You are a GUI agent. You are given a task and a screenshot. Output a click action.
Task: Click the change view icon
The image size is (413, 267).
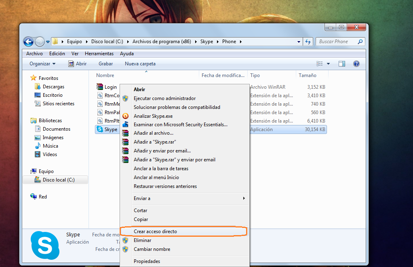(x=320, y=64)
